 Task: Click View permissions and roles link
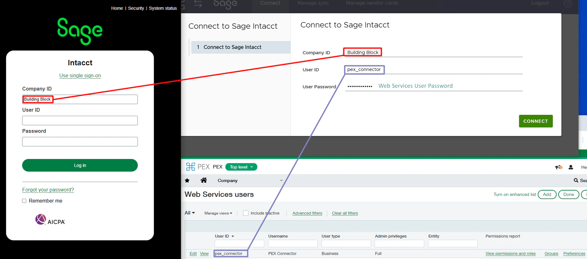[x=511, y=254]
